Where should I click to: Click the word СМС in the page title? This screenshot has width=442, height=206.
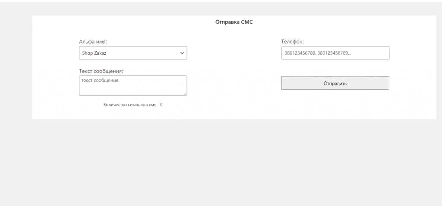tap(247, 22)
